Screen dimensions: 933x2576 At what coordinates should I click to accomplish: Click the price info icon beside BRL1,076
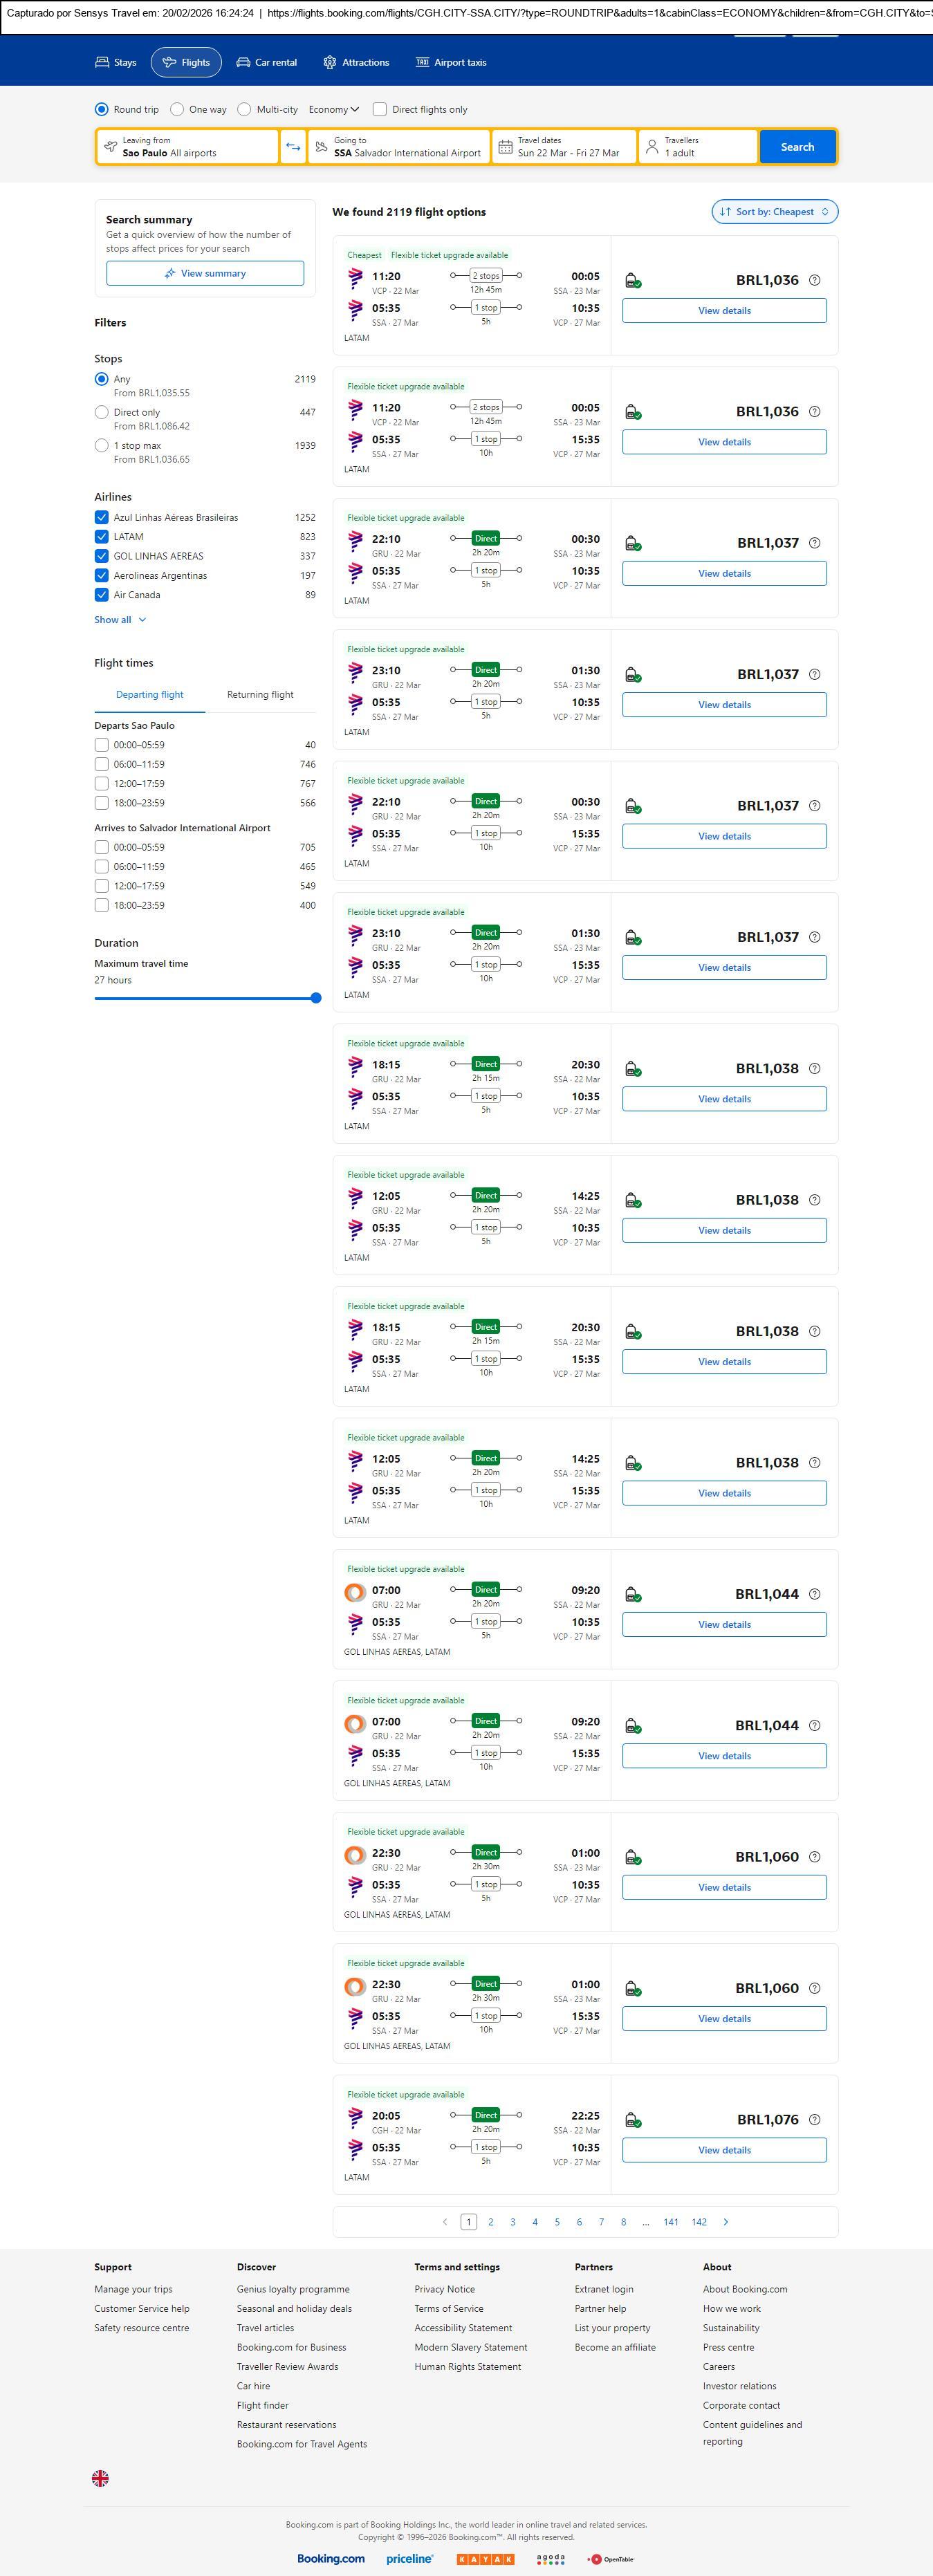(814, 2120)
